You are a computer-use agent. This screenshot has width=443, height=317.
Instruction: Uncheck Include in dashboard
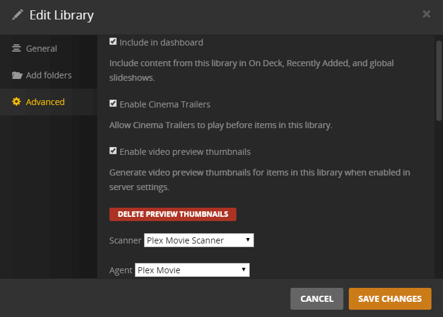[x=113, y=42]
